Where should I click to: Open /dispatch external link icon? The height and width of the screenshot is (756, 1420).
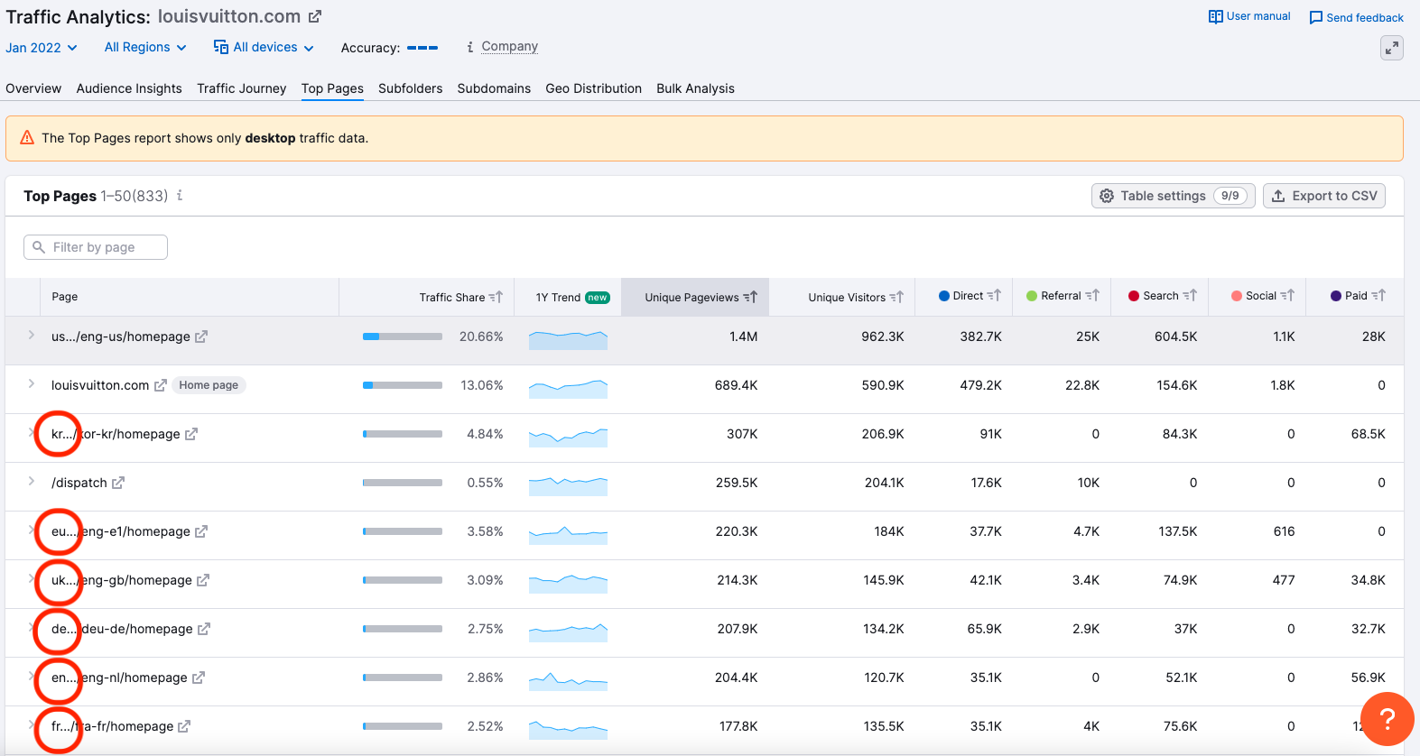coord(118,483)
